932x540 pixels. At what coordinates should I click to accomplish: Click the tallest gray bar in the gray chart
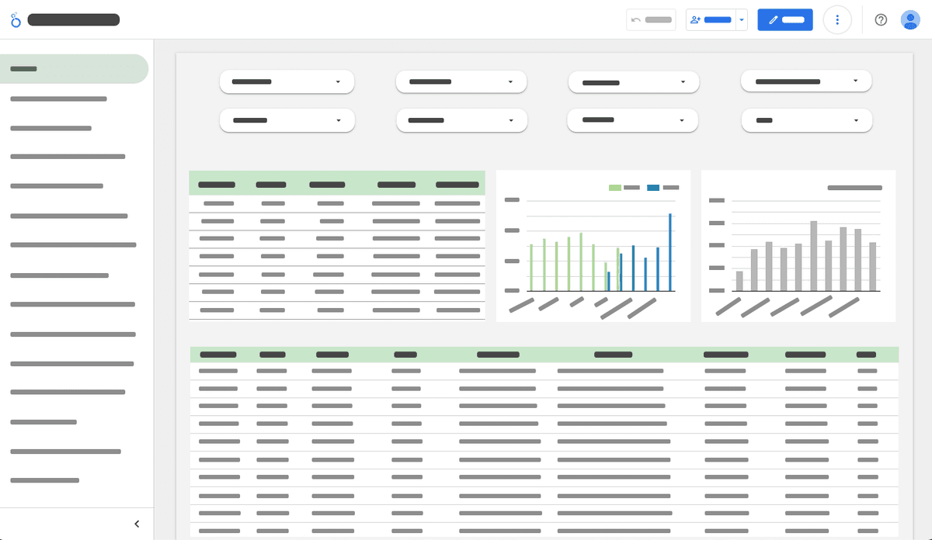coord(814,256)
